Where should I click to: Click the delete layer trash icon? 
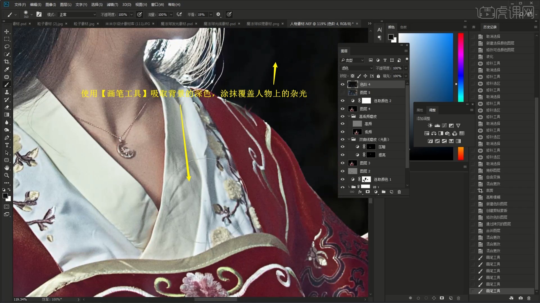(399, 192)
